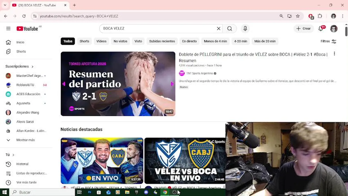
Task: Play the Resumen del partido thumbnail
Action: click(x=118, y=84)
